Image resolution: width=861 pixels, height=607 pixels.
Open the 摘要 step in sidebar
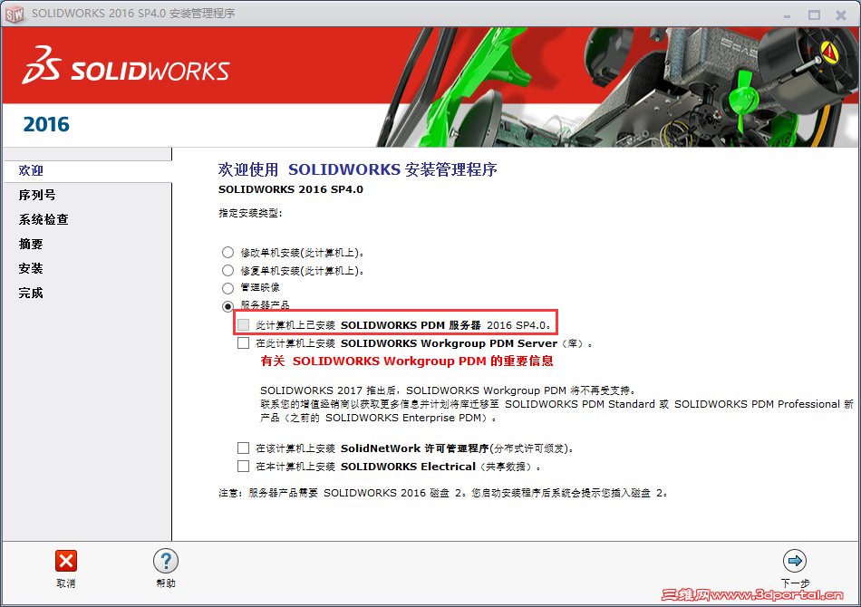(x=31, y=245)
